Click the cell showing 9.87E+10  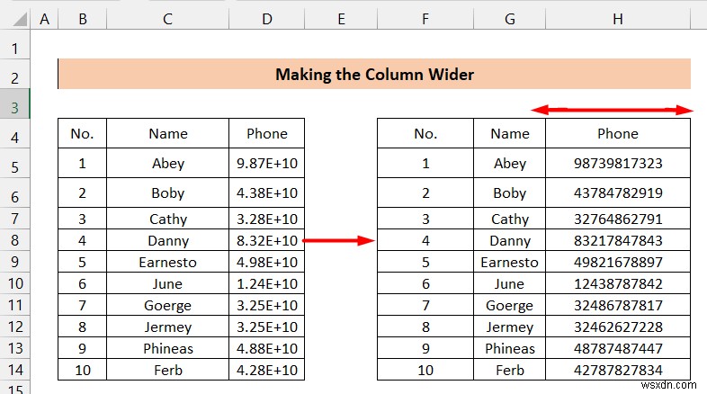[267, 163]
